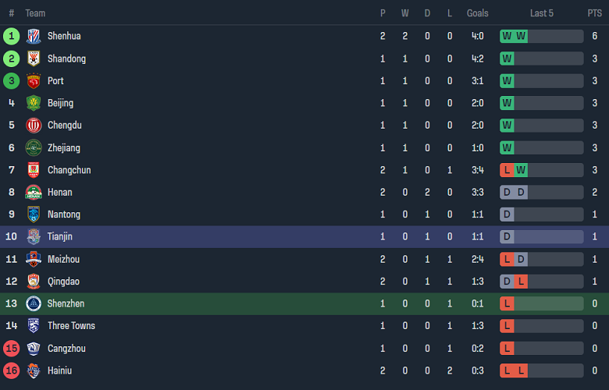Open the Meizhou team page
Viewport: 609px width, 390px height.
[63, 259]
